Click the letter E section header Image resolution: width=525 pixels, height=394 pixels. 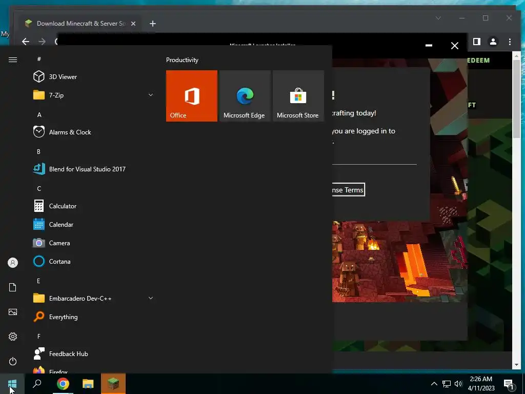(x=39, y=281)
